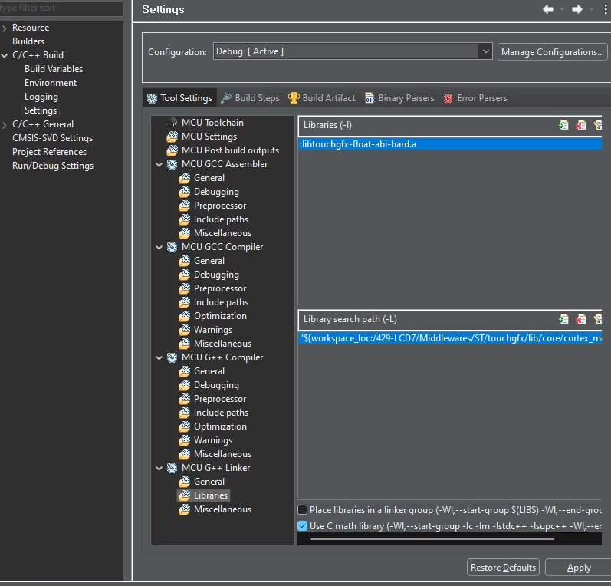Click the MCU Toolchain chip icon

172,123
